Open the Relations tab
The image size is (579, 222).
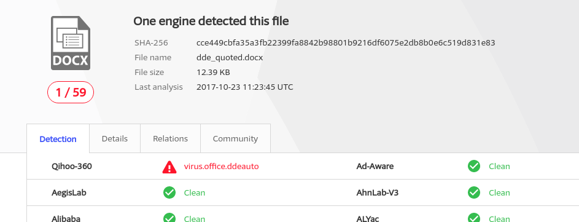point(170,139)
